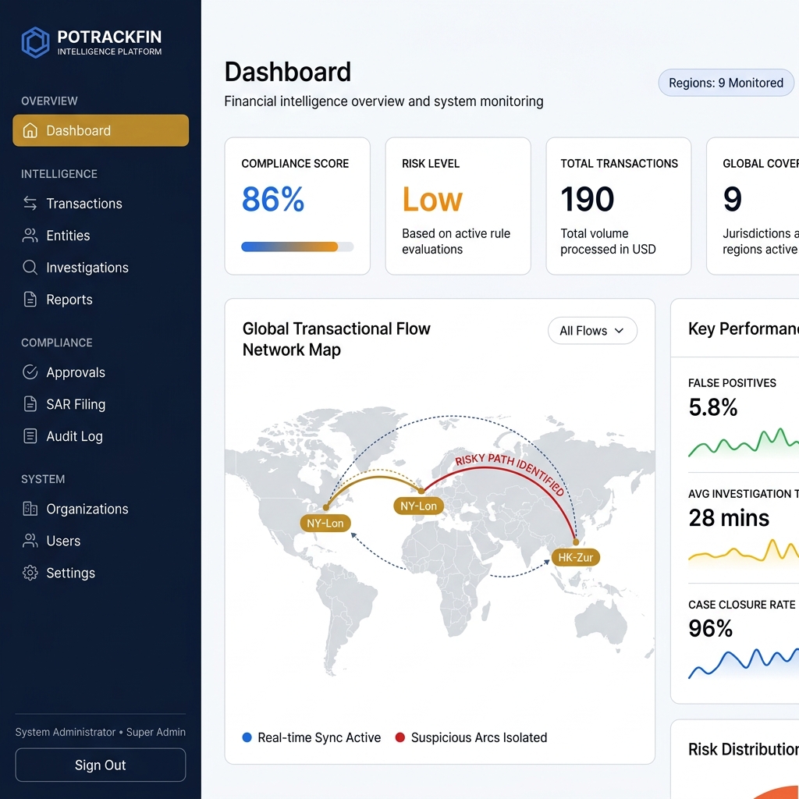The height and width of the screenshot is (799, 799).
Task: Click the Audit Log list icon
Action: (30, 436)
